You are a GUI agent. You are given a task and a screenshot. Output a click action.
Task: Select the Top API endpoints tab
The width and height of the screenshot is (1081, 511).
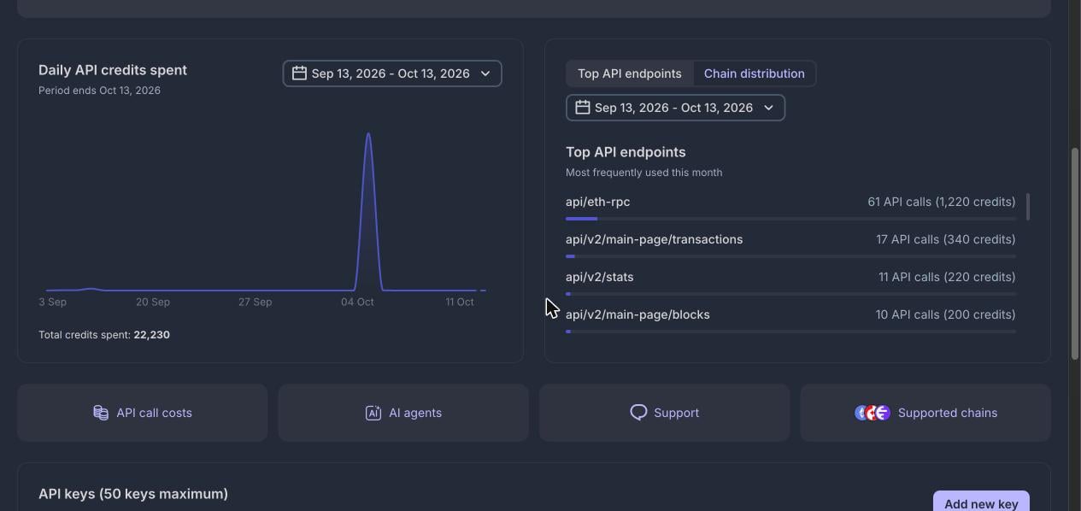click(x=630, y=73)
